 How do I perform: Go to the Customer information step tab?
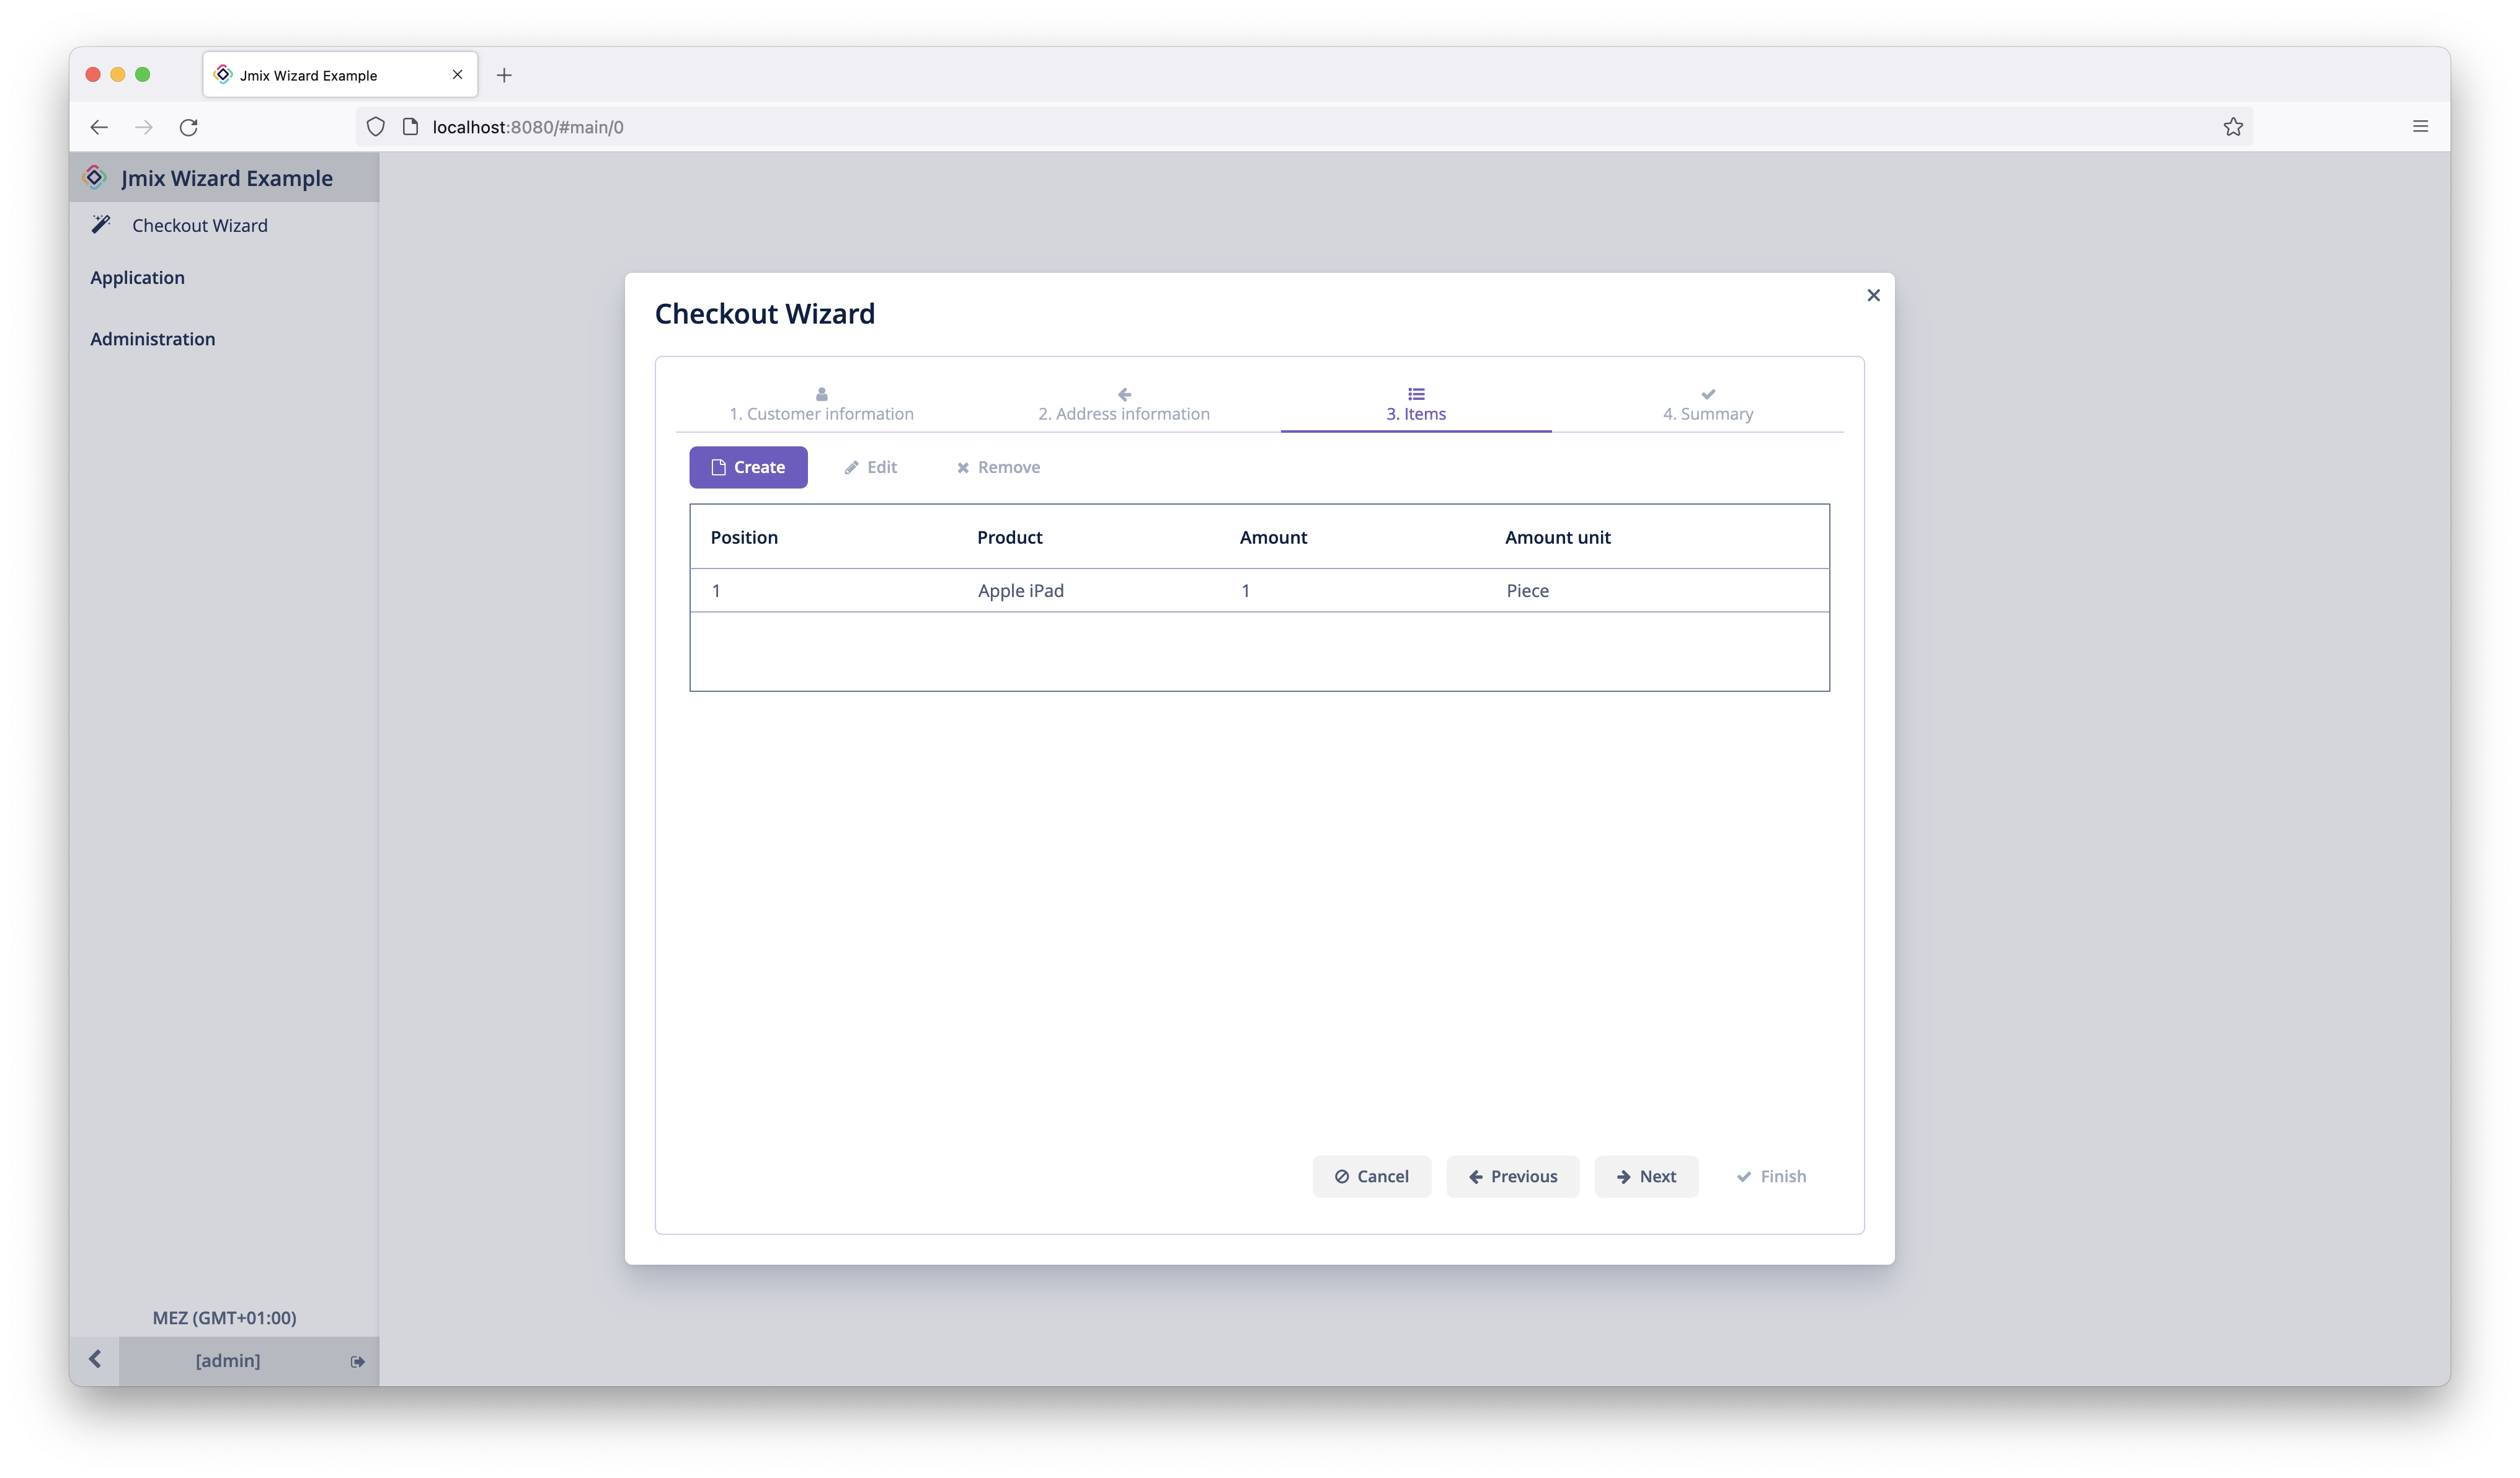click(x=821, y=405)
